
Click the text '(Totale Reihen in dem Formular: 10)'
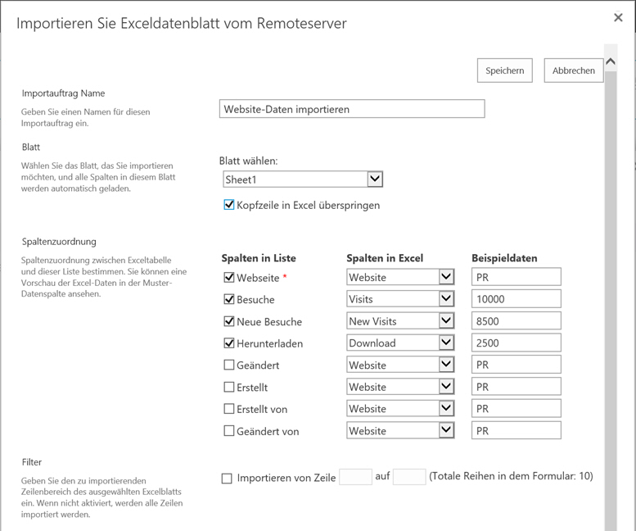(x=511, y=476)
